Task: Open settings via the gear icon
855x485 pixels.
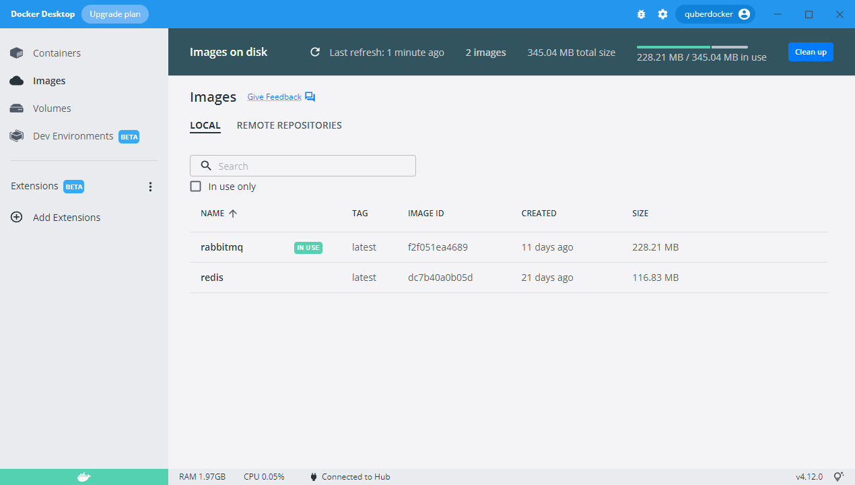Action: [x=662, y=14]
